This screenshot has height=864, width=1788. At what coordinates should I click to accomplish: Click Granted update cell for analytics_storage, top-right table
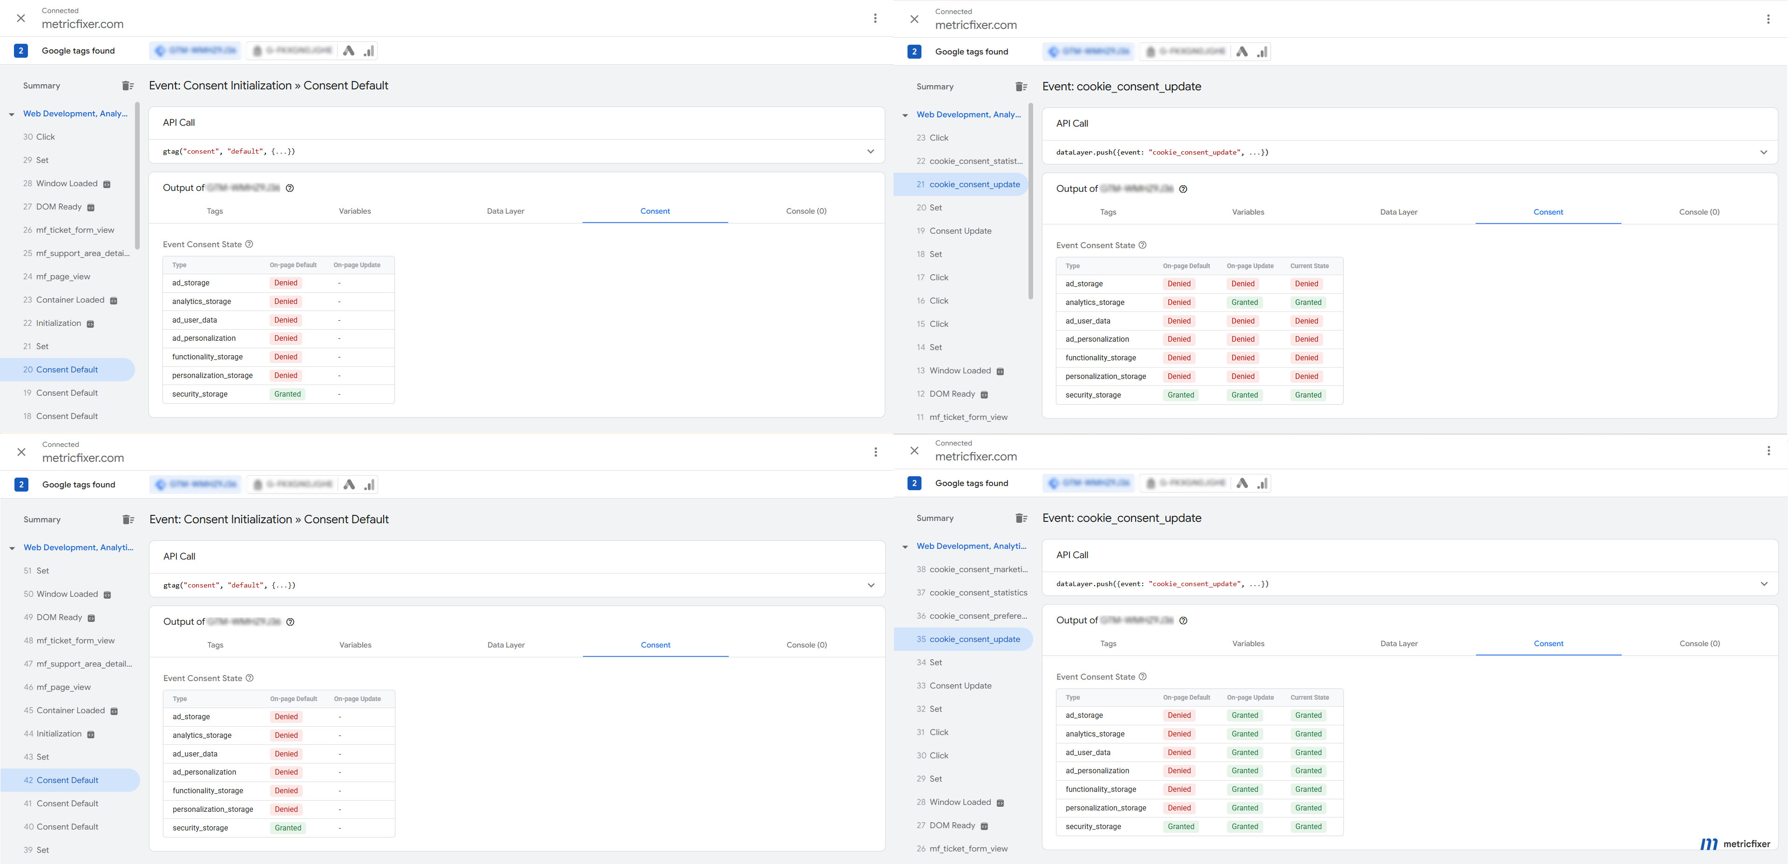point(1245,303)
